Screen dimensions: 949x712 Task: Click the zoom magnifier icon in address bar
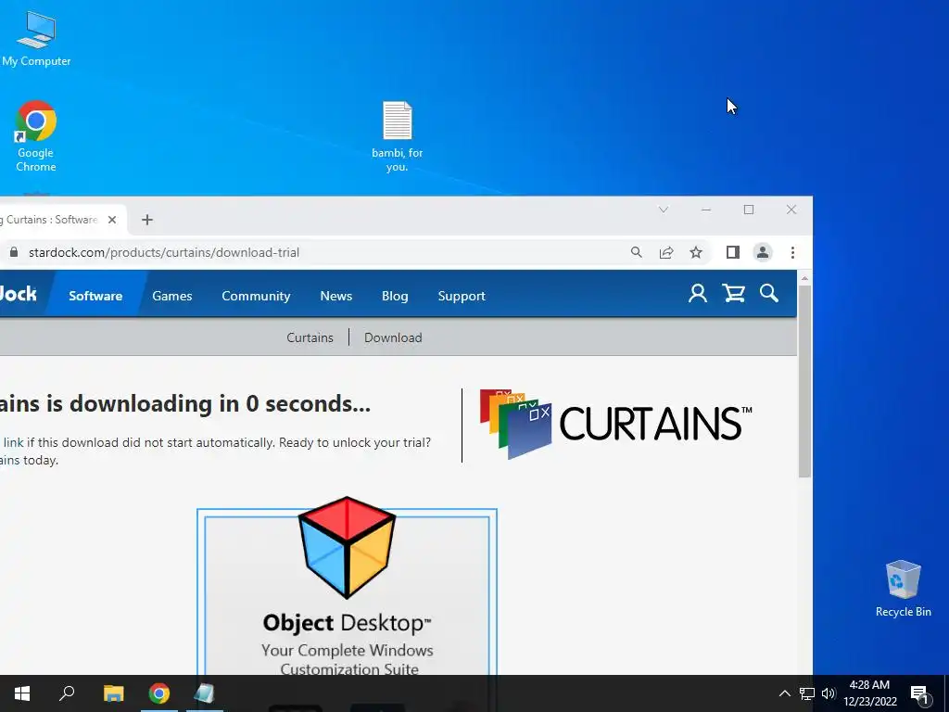[x=636, y=252]
